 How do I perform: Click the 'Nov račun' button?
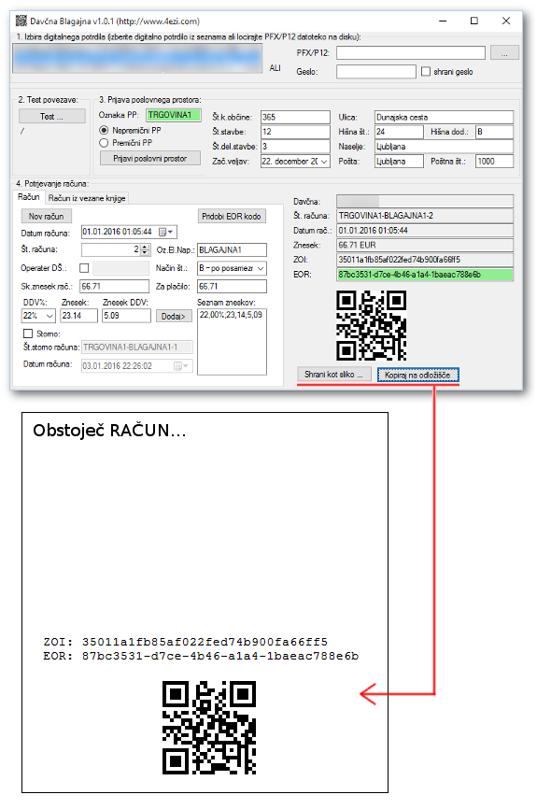point(47,216)
